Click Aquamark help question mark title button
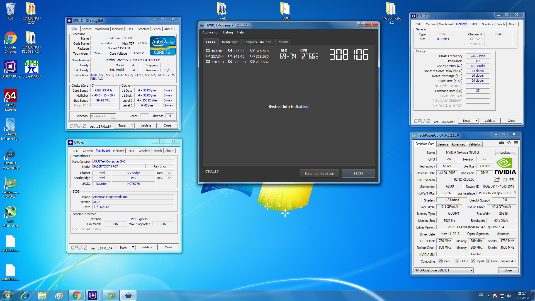 click(361, 24)
